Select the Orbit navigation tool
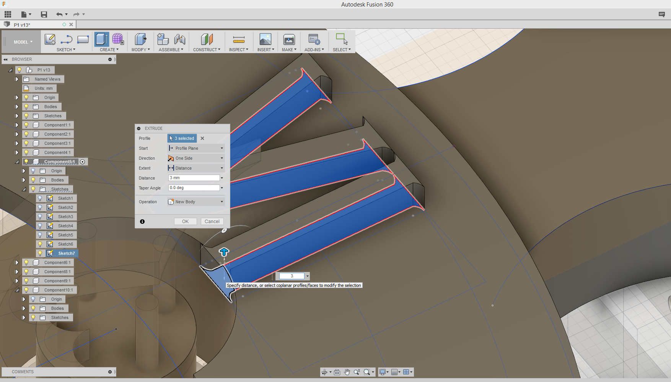671x382 pixels. 324,372
